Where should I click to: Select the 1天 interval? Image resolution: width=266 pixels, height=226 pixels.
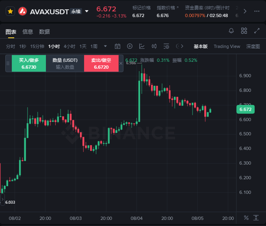[x=83, y=46]
